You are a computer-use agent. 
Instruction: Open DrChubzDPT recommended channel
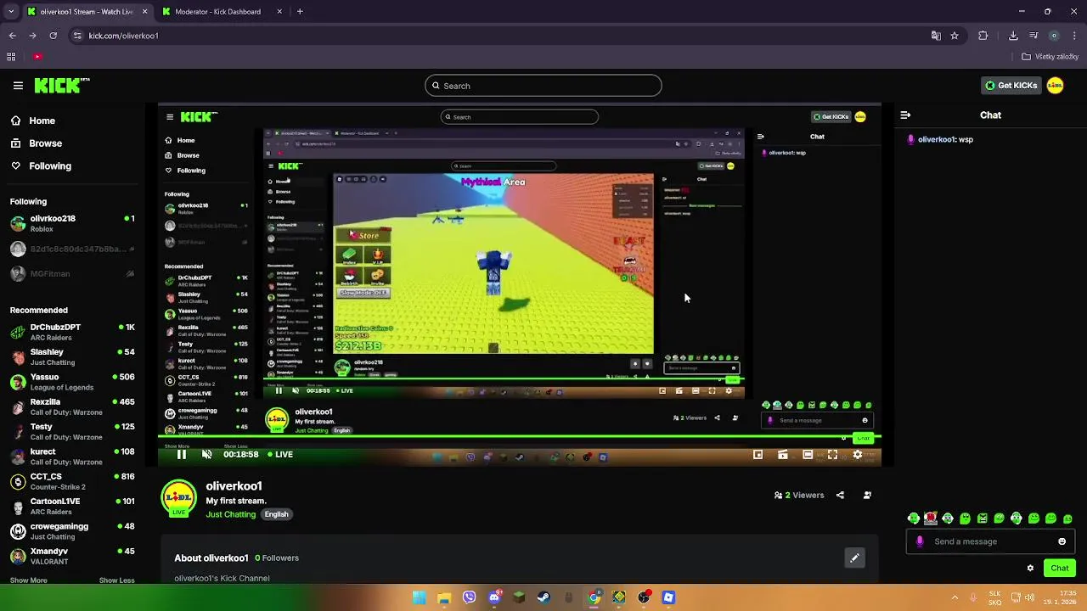pos(72,332)
